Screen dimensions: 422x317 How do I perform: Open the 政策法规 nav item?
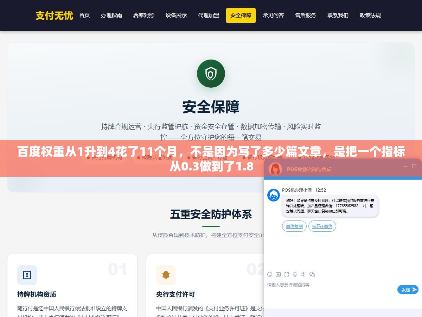point(370,15)
